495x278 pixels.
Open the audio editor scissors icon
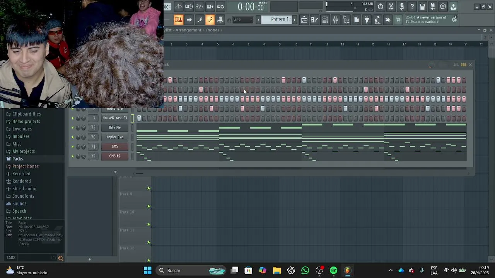click(x=391, y=7)
